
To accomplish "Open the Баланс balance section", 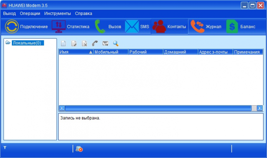I will click(241, 27).
